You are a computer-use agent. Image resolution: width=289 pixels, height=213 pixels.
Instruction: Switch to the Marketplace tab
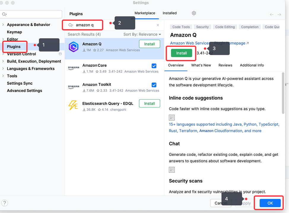coord(145,13)
